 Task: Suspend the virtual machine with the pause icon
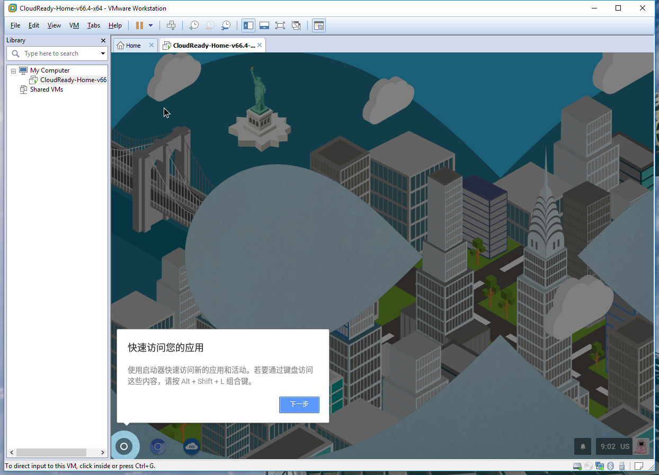(x=139, y=25)
